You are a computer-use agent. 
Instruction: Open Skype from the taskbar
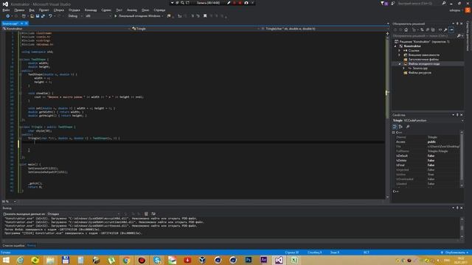click(x=157, y=260)
